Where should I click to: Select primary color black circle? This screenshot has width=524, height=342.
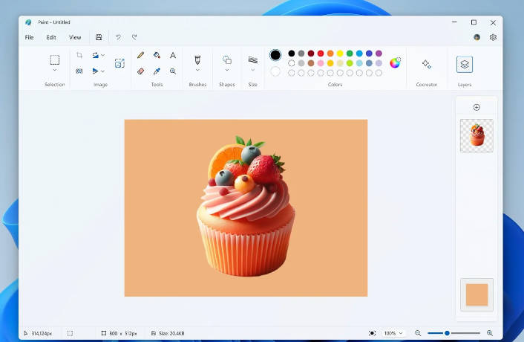[x=275, y=55]
